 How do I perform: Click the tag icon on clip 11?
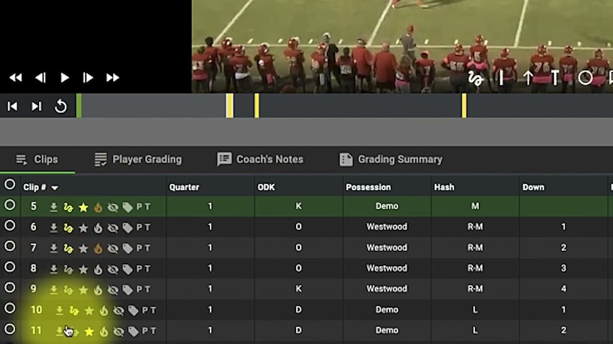coord(133,331)
